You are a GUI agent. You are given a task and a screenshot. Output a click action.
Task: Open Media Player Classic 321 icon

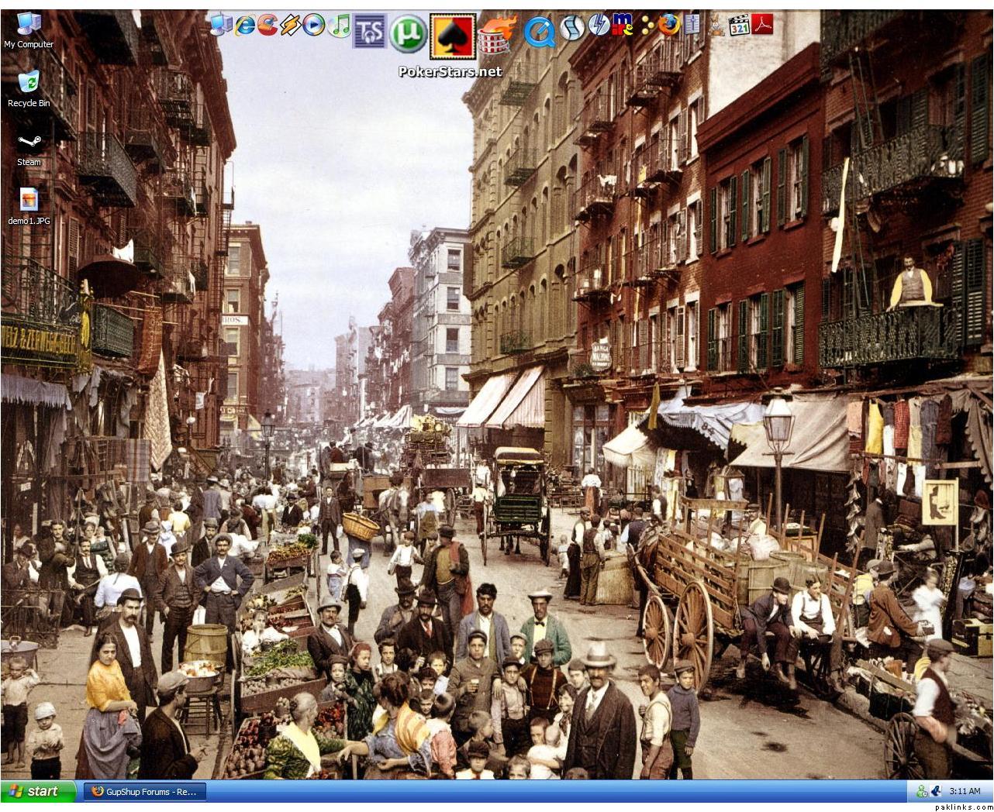pyautogui.click(x=740, y=26)
